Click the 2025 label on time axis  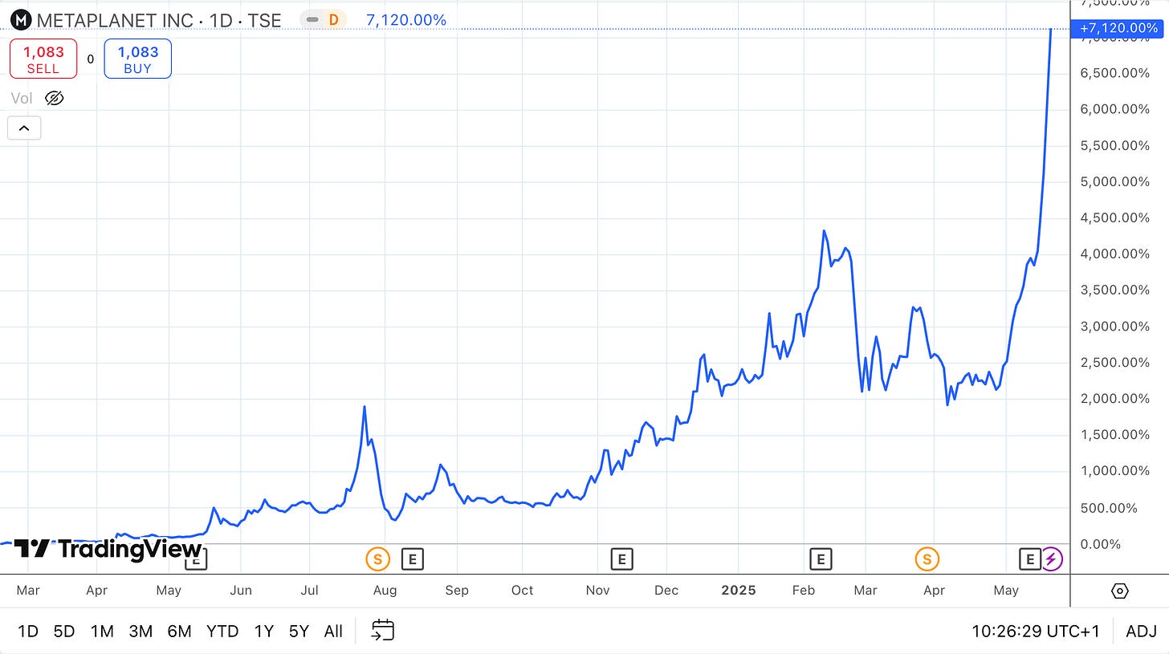pyautogui.click(x=739, y=591)
